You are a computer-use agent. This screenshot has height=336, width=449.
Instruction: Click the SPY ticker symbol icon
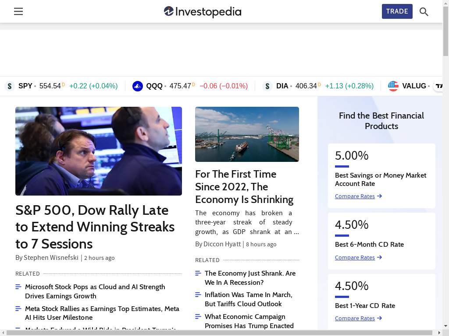pyautogui.click(x=10, y=86)
